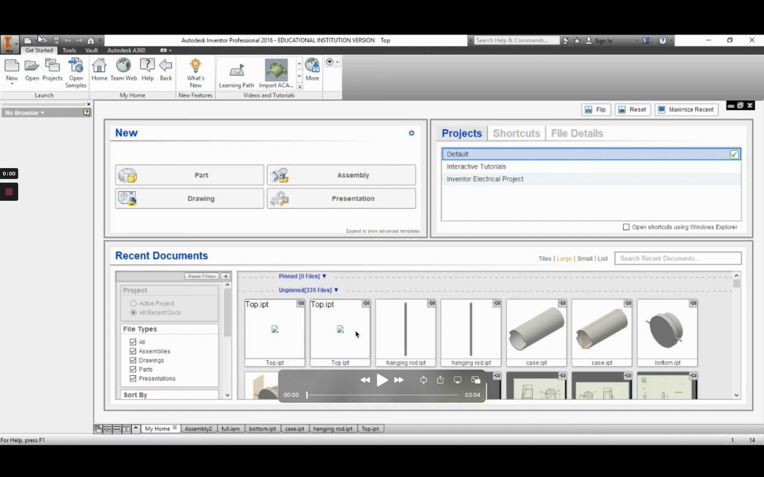764x477 pixels.
Task: Click the New panel settings gear
Action: [411, 133]
